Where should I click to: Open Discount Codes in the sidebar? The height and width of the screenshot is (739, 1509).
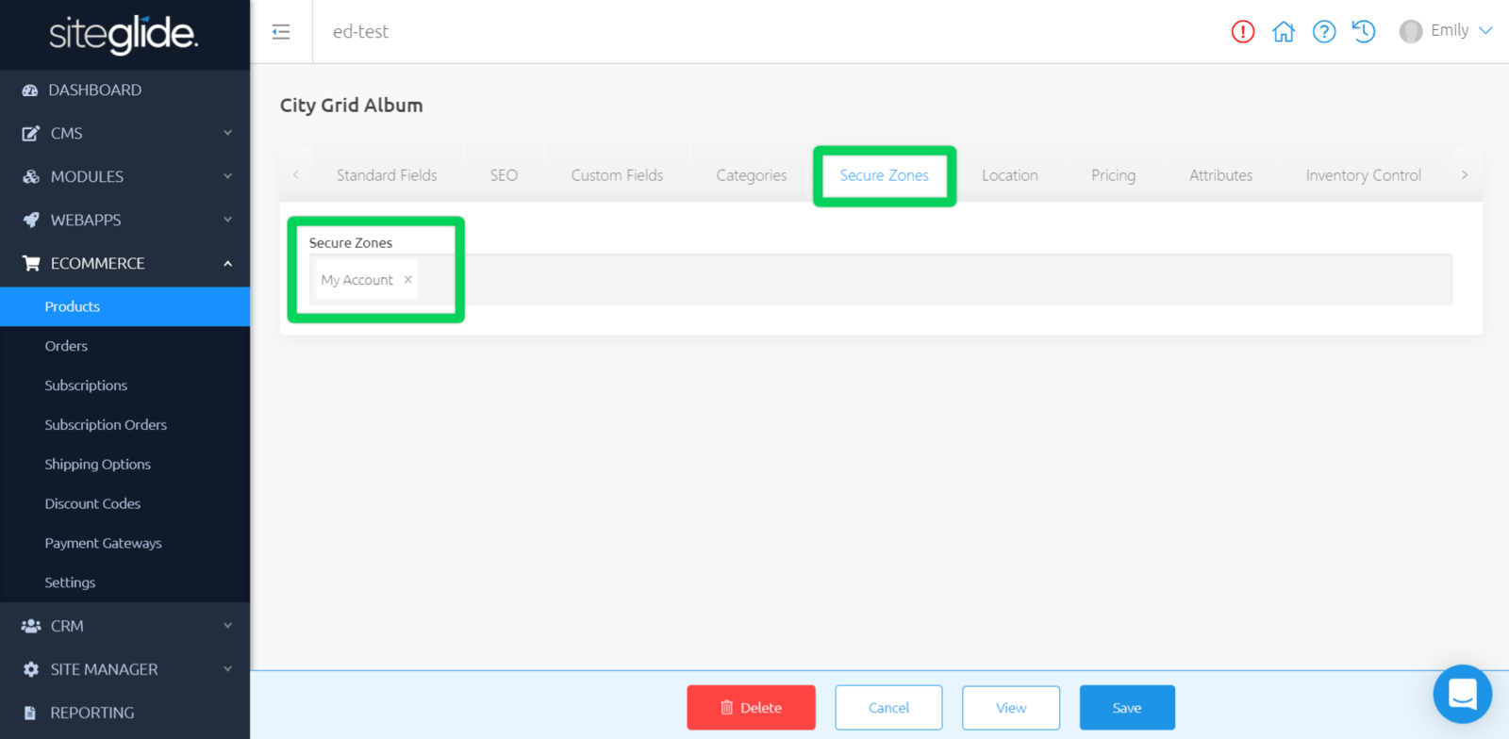click(x=92, y=503)
